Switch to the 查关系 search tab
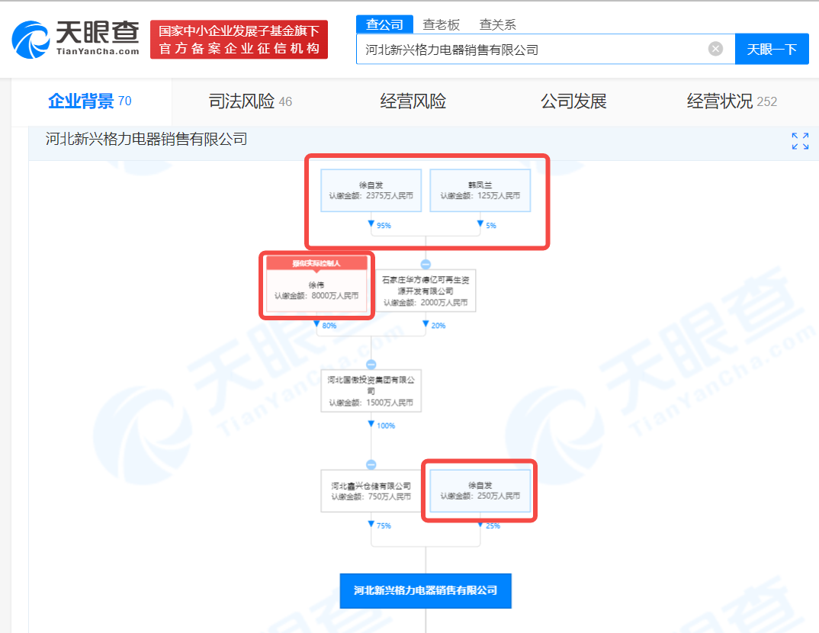The image size is (819, 633). [497, 24]
